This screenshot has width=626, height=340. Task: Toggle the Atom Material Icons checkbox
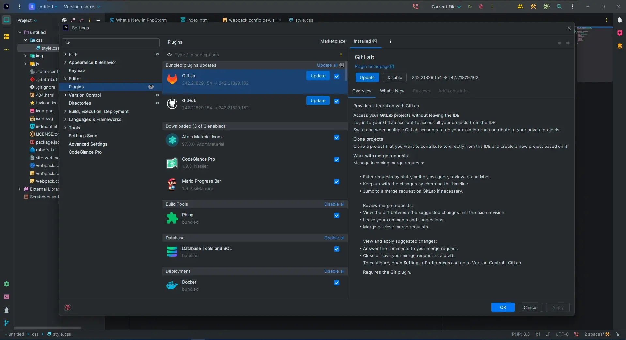tap(337, 137)
